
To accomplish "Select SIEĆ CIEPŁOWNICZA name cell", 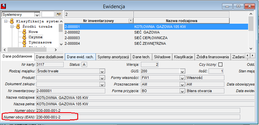I will pyautogui.click(x=151, y=38).
